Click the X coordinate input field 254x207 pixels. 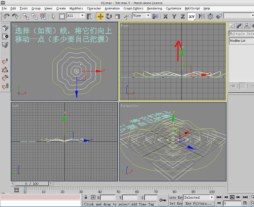pos(108,198)
